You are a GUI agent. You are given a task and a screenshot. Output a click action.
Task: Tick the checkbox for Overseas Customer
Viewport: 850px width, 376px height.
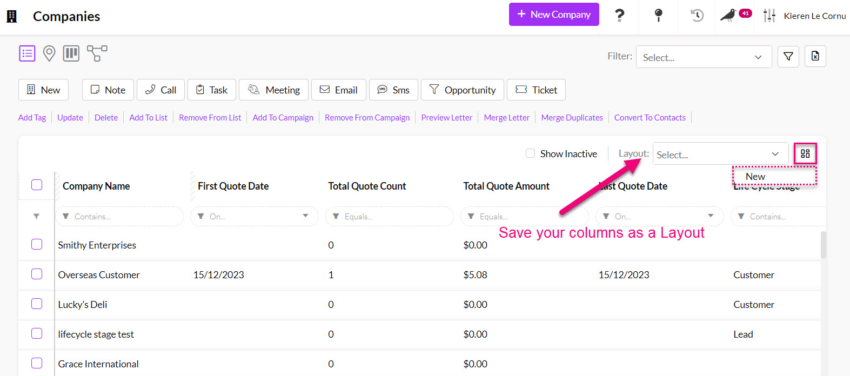[x=37, y=274]
